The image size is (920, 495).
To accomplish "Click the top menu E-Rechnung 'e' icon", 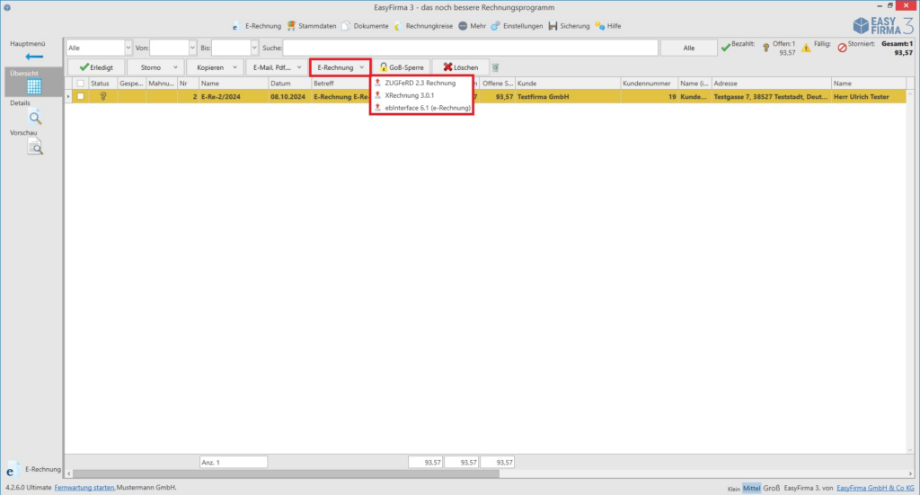I will 236,26.
